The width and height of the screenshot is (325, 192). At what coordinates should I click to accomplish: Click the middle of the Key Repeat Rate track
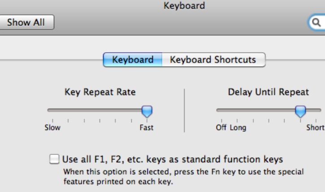pos(100,109)
